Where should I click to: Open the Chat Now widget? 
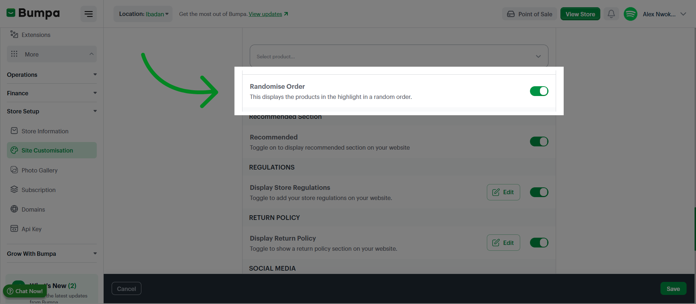25,291
